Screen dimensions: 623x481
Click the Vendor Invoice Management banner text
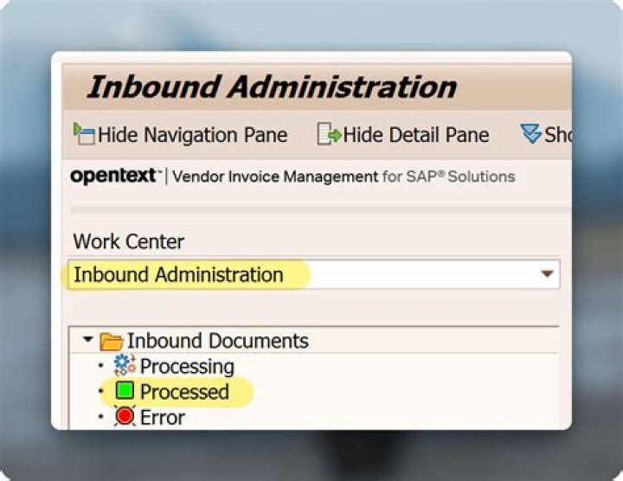coord(344,176)
